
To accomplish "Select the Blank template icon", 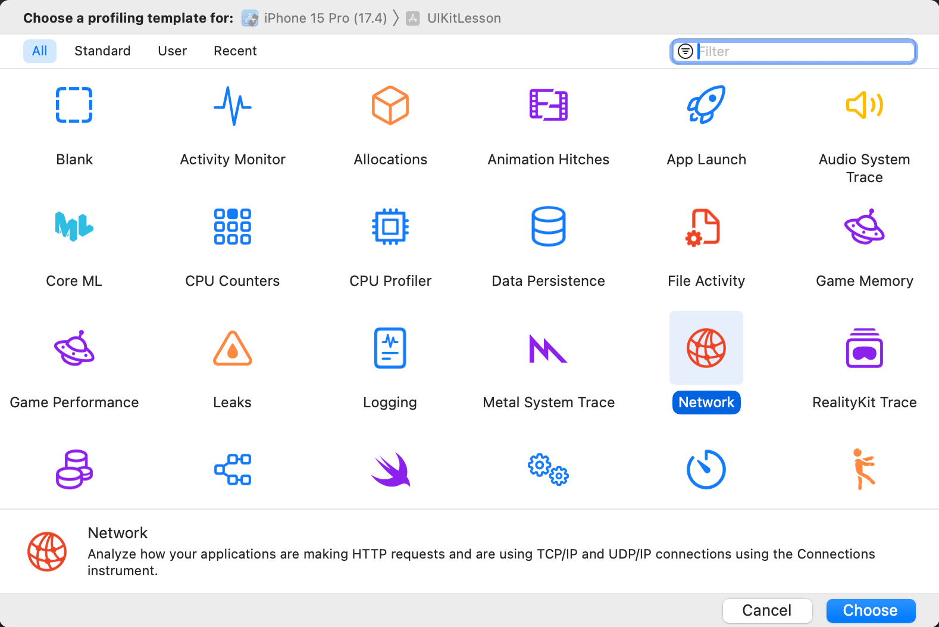I will (x=74, y=105).
